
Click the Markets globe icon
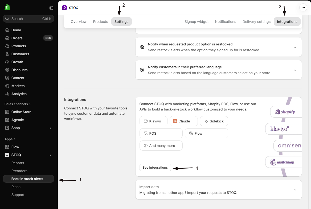click(x=7, y=86)
